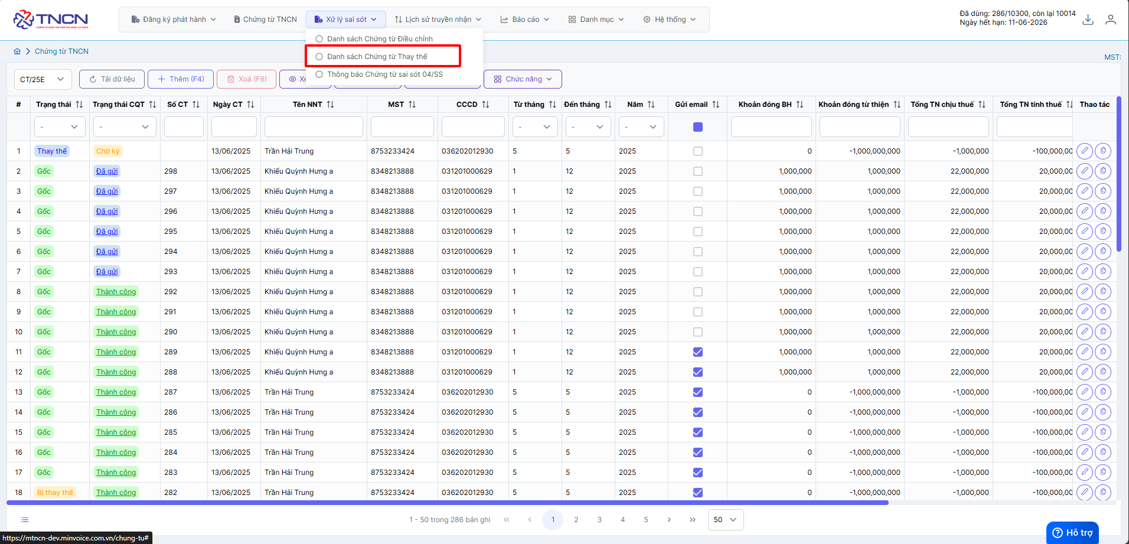Open Năm filter dropdown

641,127
